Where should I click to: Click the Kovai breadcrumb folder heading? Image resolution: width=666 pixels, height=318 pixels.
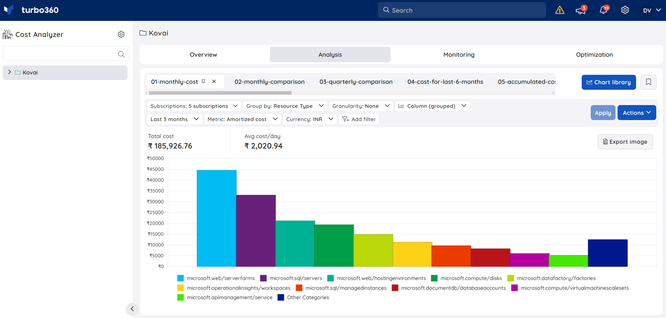coord(154,33)
